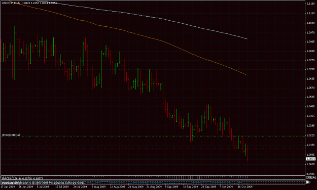Viewport: 317px width, 190px height.
Task: Click the 1.0970 price scale label
Action: (x=311, y=32)
